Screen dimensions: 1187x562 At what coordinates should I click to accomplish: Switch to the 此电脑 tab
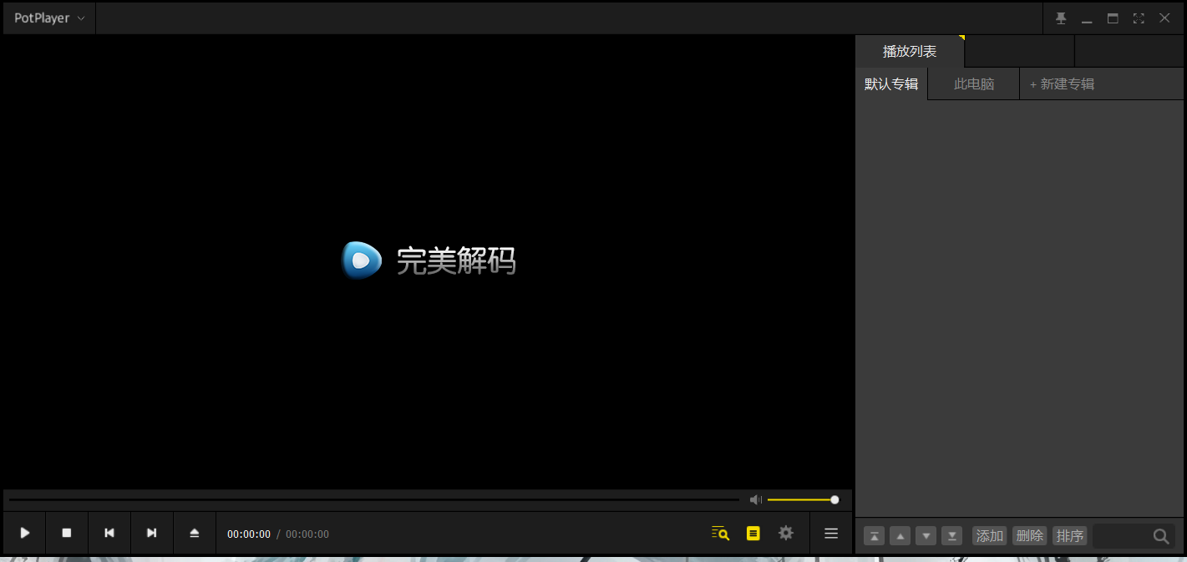[x=972, y=84]
